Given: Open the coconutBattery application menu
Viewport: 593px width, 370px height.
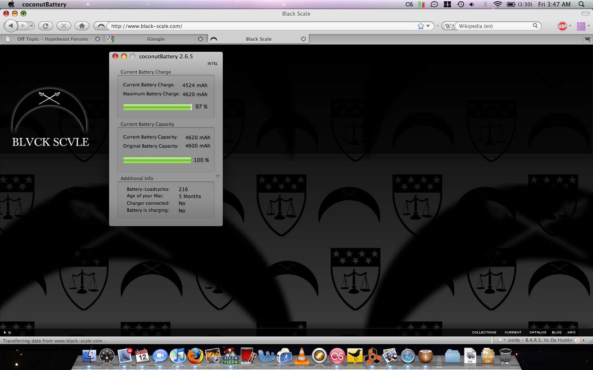Looking at the screenshot, I should click(44, 5).
